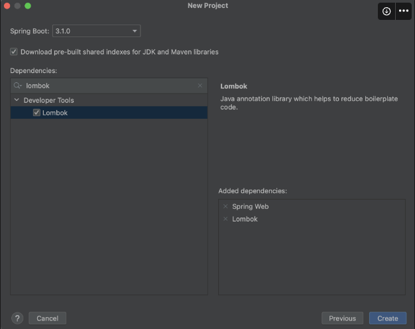Click the Create button
Viewport: 415px width, 329px height.
coord(388,318)
